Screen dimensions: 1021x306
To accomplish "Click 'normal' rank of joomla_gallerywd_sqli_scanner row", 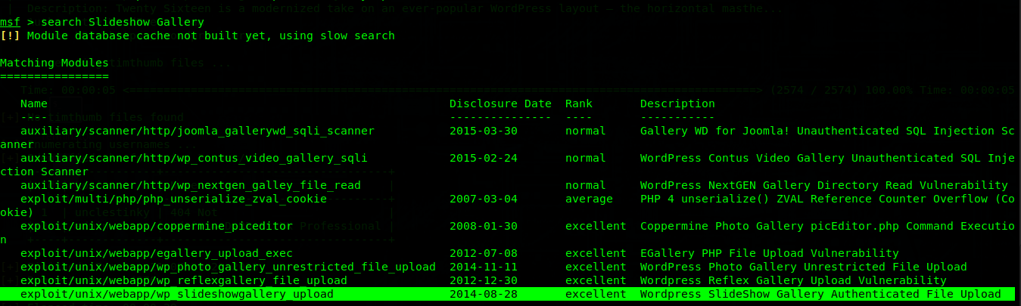I will coord(586,131).
